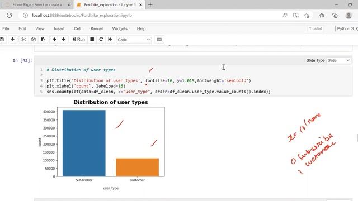Switch to the Home Page browser tab
This screenshot has height=201, width=358.
[x=37, y=5]
